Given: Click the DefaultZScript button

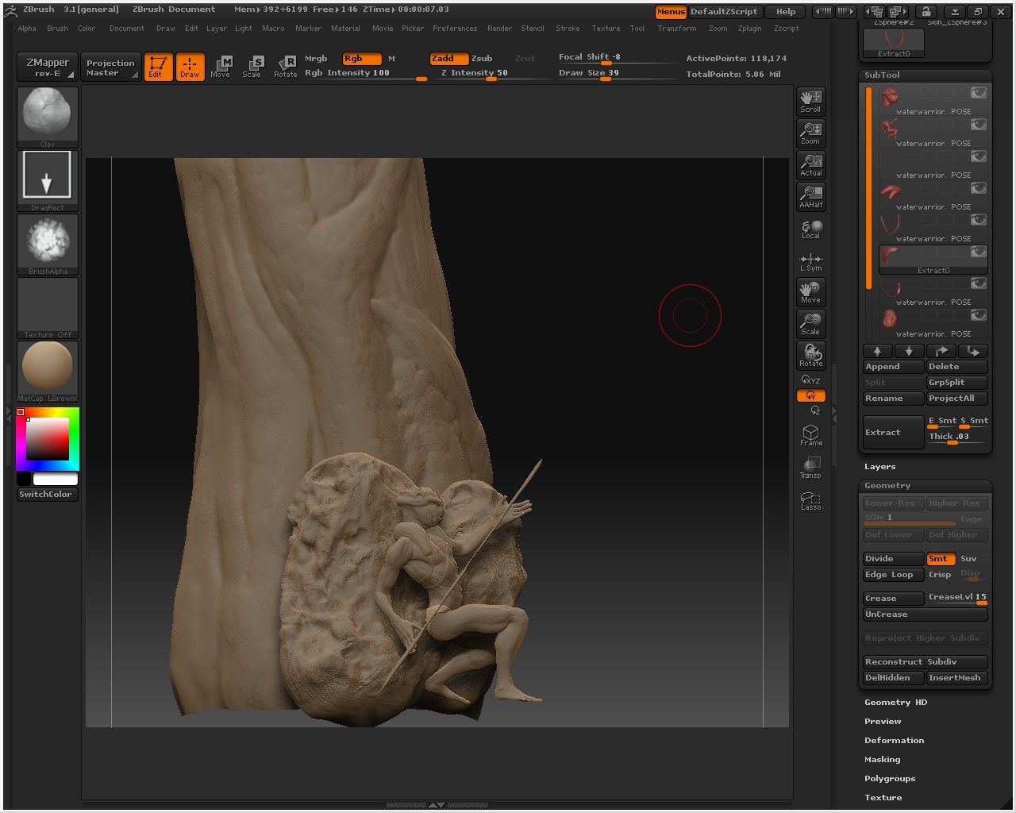Looking at the screenshot, I should point(725,12).
